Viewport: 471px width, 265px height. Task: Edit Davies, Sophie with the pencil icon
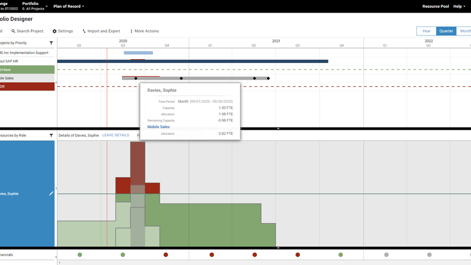click(x=51, y=193)
